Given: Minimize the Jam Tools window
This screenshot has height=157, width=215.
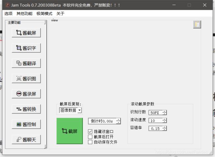Looking at the screenshot, I should tap(174, 5).
